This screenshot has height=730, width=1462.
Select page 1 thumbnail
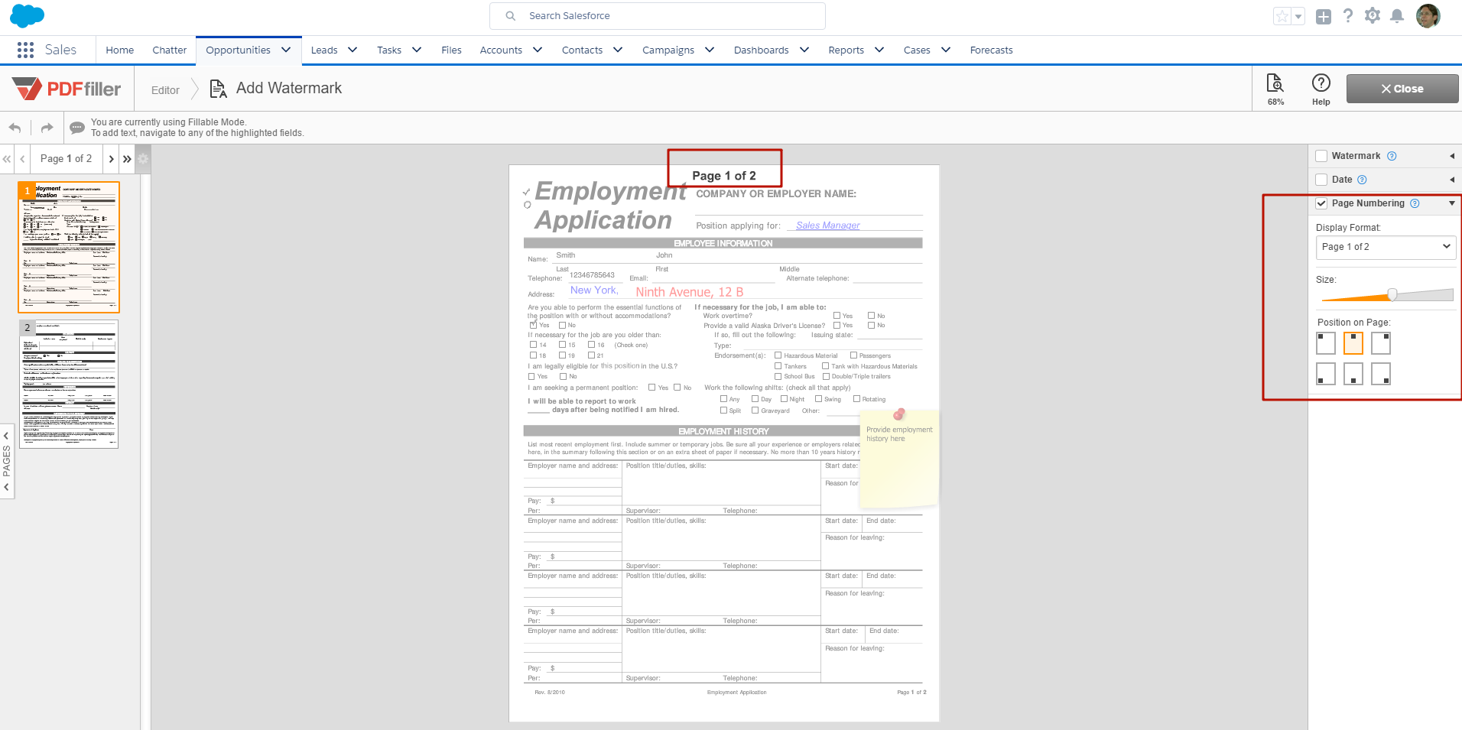point(69,247)
